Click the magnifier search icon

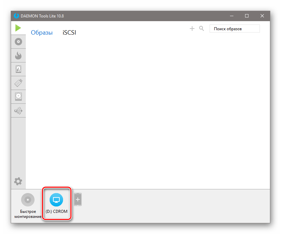pyautogui.click(x=202, y=29)
